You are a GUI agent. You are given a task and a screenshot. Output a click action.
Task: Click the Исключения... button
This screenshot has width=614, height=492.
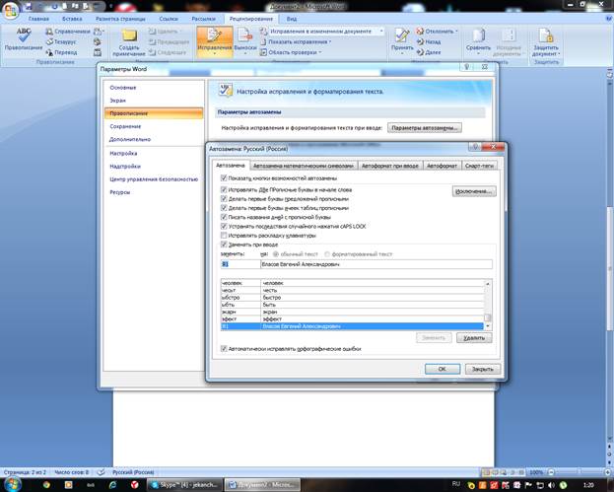[x=474, y=191]
